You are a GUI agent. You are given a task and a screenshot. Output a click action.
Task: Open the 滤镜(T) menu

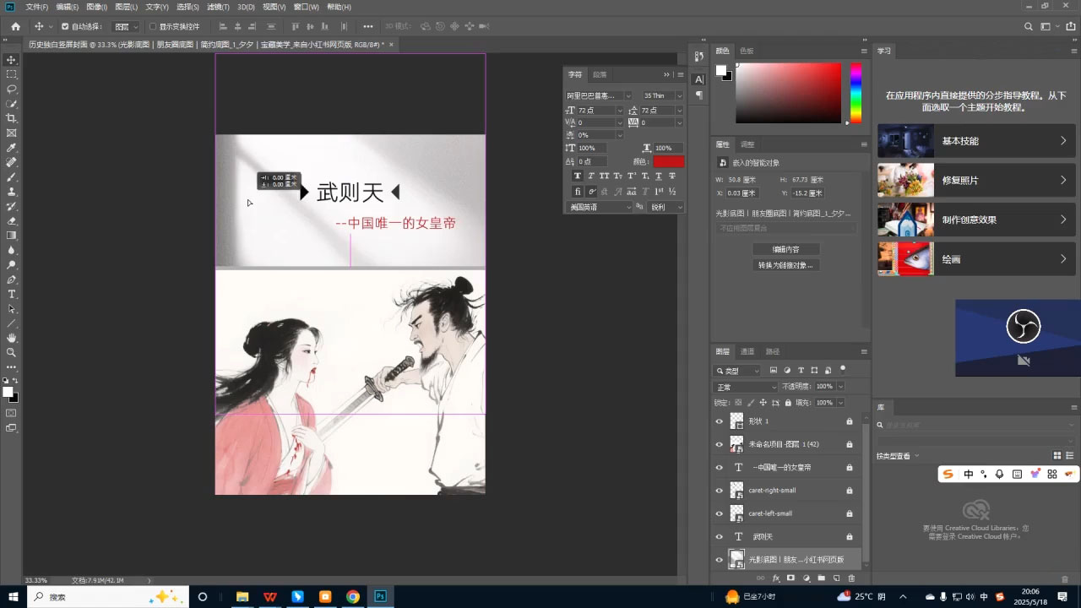218,7
